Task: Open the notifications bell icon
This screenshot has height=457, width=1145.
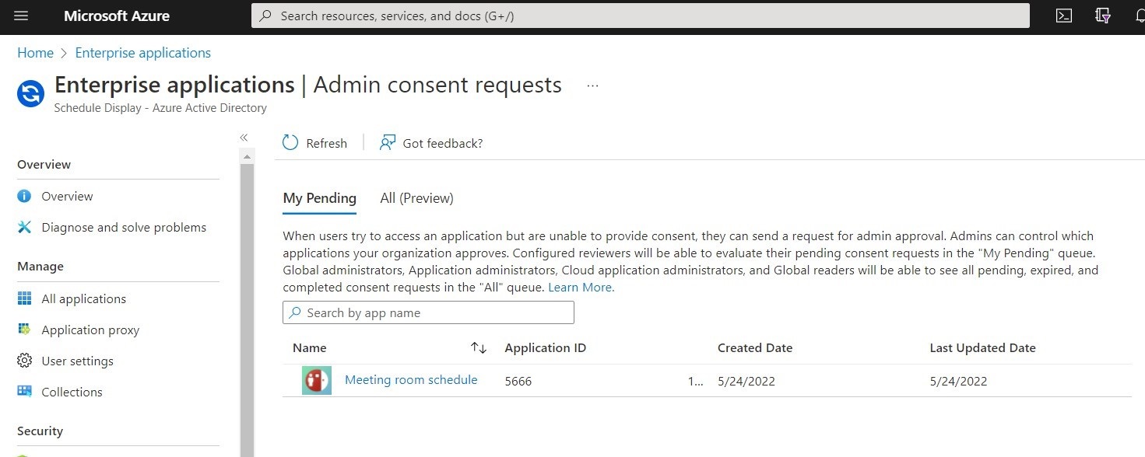Action: tap(1140, 16)
